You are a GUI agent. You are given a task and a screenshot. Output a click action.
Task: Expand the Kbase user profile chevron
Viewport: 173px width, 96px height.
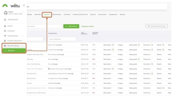point(23,12)
